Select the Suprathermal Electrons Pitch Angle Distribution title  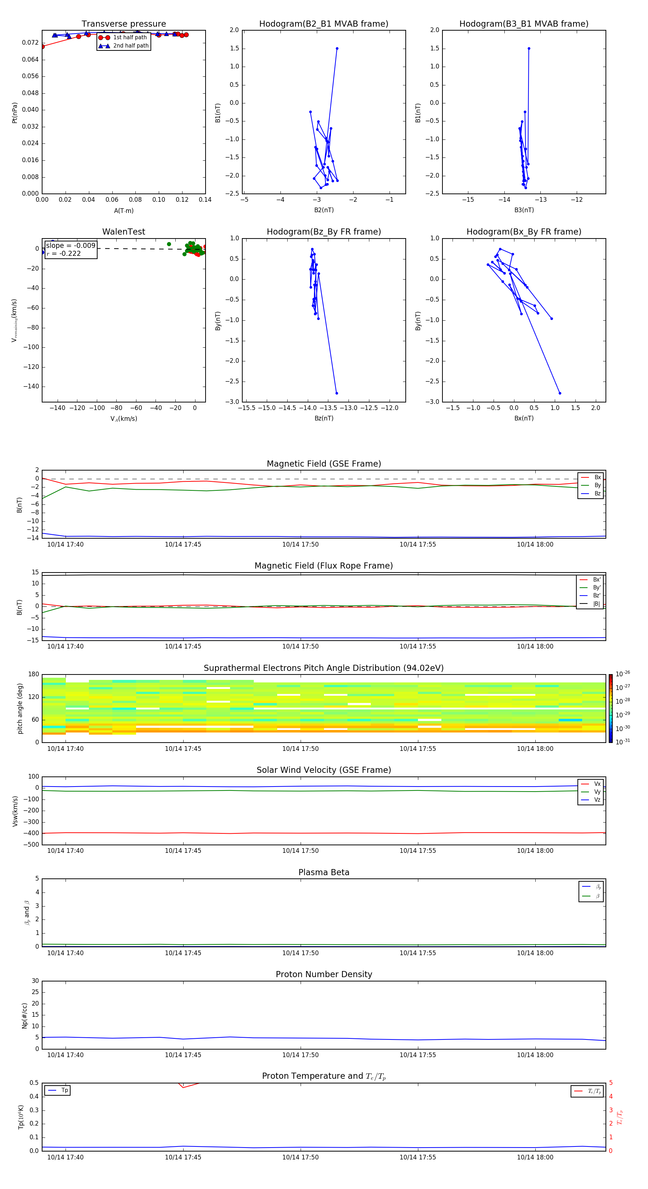click(324, 668)
